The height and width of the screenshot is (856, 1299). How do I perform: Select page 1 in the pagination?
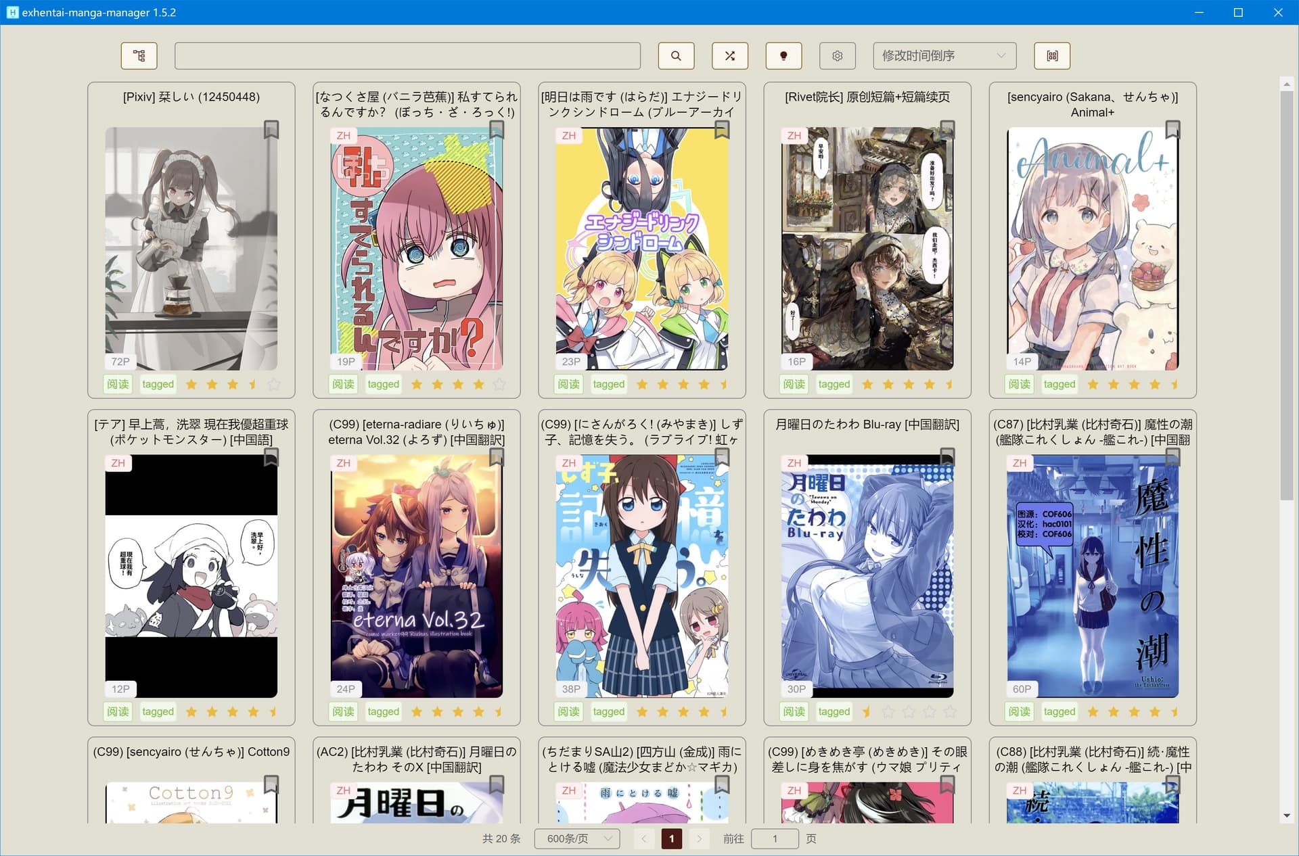pos(671,838)
